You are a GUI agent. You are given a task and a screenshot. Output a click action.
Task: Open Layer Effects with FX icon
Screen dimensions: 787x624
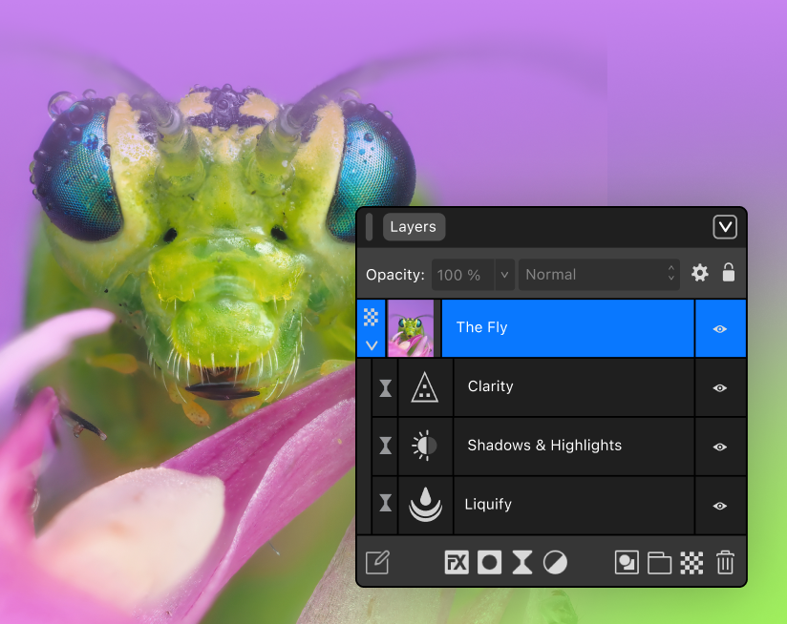pos(457,563)
